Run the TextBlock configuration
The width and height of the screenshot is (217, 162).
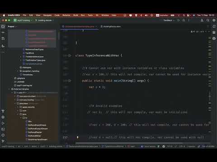(x=179, y=20)
